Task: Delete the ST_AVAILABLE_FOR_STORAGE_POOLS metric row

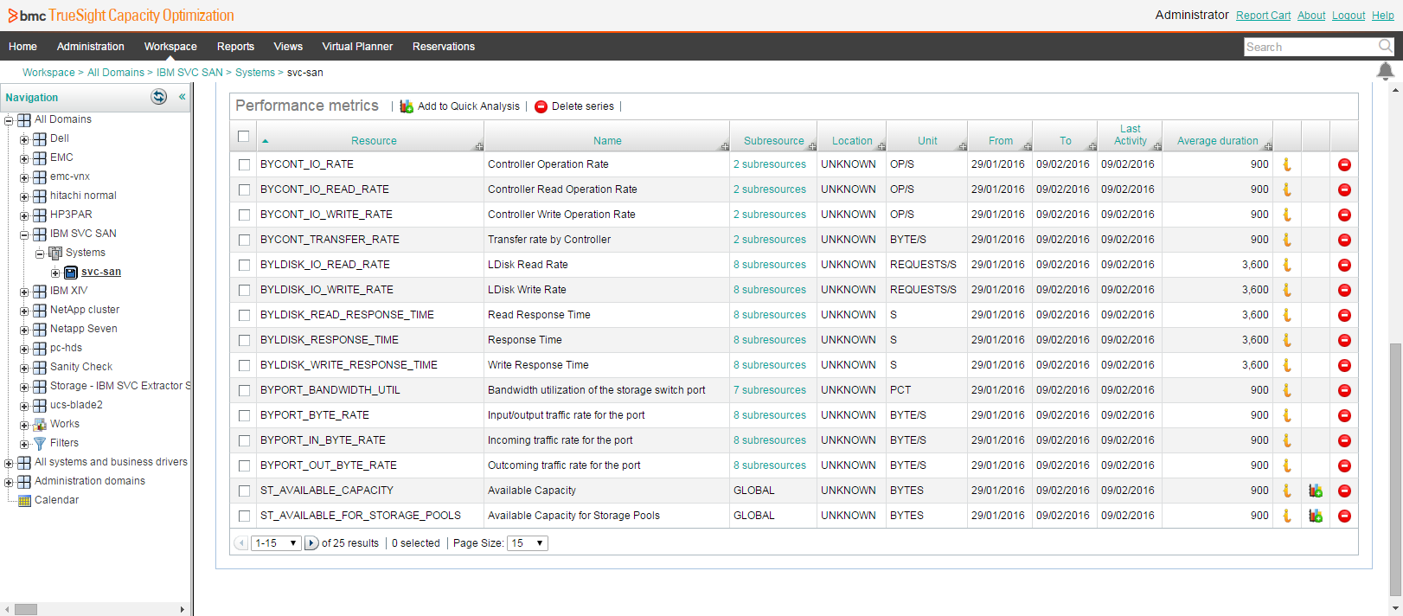Action: coord(1344,516)
